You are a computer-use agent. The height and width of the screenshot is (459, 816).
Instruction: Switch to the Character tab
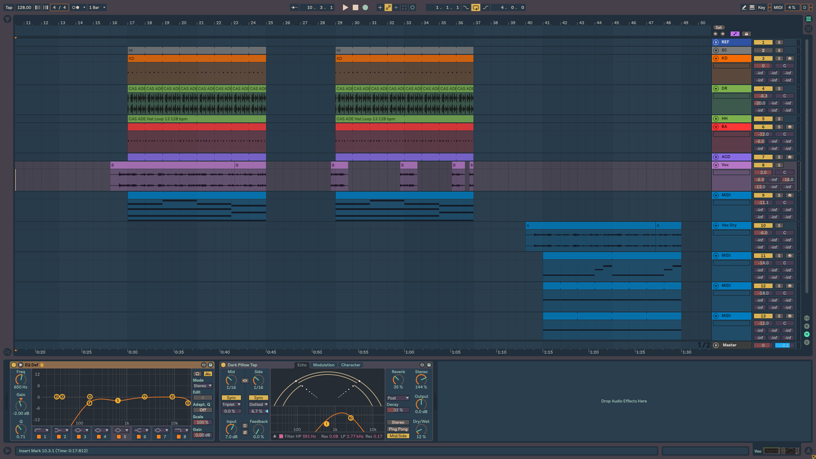click(x=351, y=365)
